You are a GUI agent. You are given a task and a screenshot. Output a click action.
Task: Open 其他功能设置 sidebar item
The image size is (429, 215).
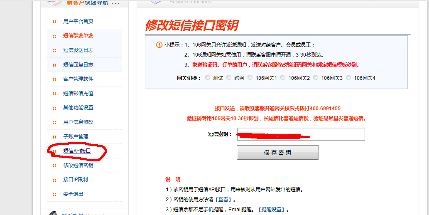(78, 108)
